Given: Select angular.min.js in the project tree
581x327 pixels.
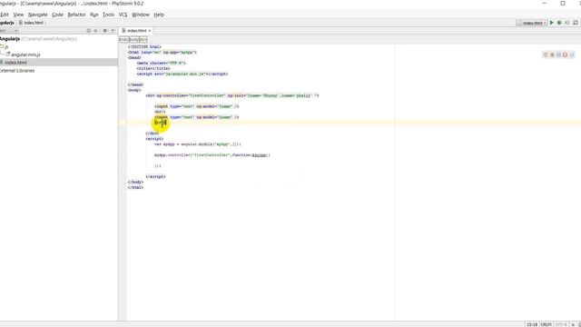Looking at the screenshot, I should (23, 54).
